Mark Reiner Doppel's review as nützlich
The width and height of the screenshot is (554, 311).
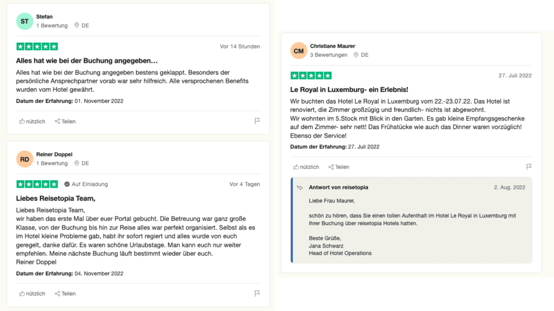[x=32, y=294]
